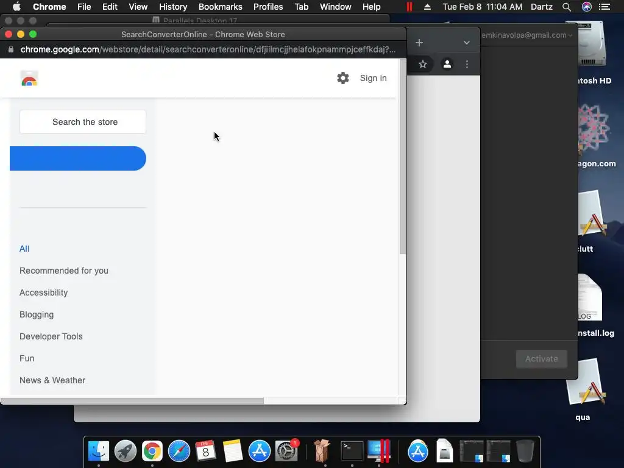624x468 pixels.
Task: Click the Activate button in background window
Action: tap(541, 358)
